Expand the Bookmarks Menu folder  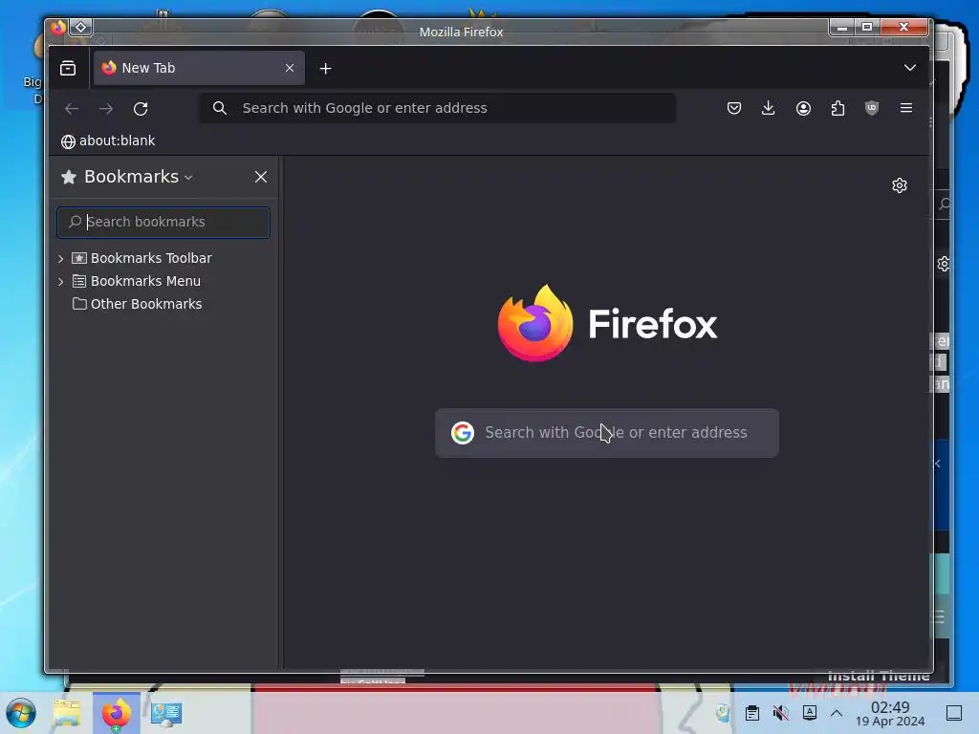pyautogui.click(x=60, y=282)
